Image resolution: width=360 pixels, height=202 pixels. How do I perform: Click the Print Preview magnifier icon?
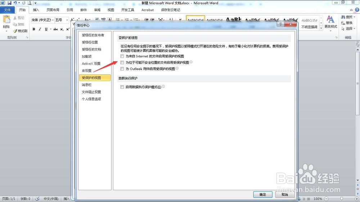coord(30,3)
